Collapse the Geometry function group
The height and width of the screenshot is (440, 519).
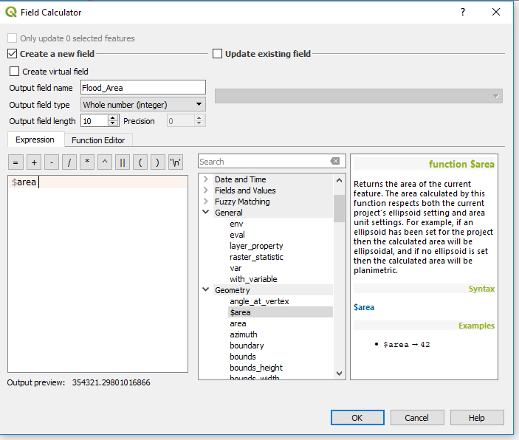coord(205,290)
